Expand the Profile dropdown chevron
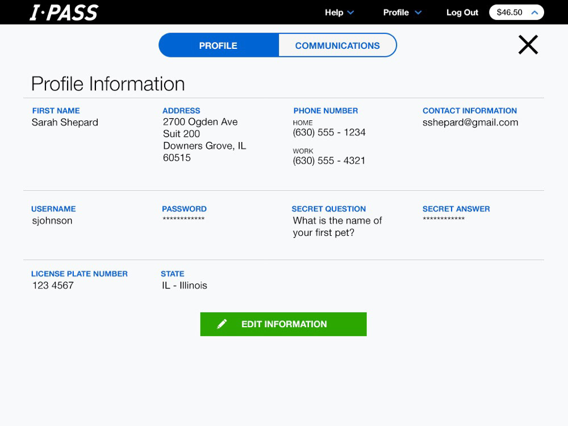Screen dimensions: 568x426 tap(418, 12)
